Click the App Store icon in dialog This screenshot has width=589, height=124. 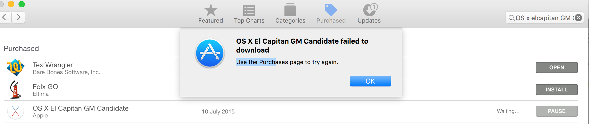pyautogui.click(x=210, y=53)
